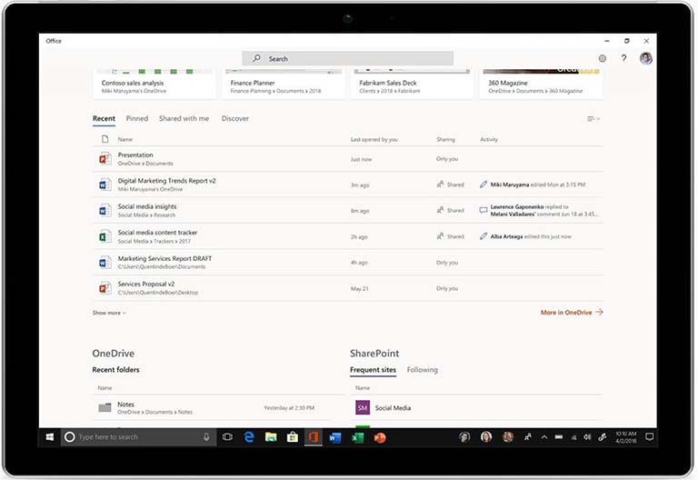The height and width of the screenshot is (480, 698).
Task: Click the taskbar Type here to search box
Action: 138,437
